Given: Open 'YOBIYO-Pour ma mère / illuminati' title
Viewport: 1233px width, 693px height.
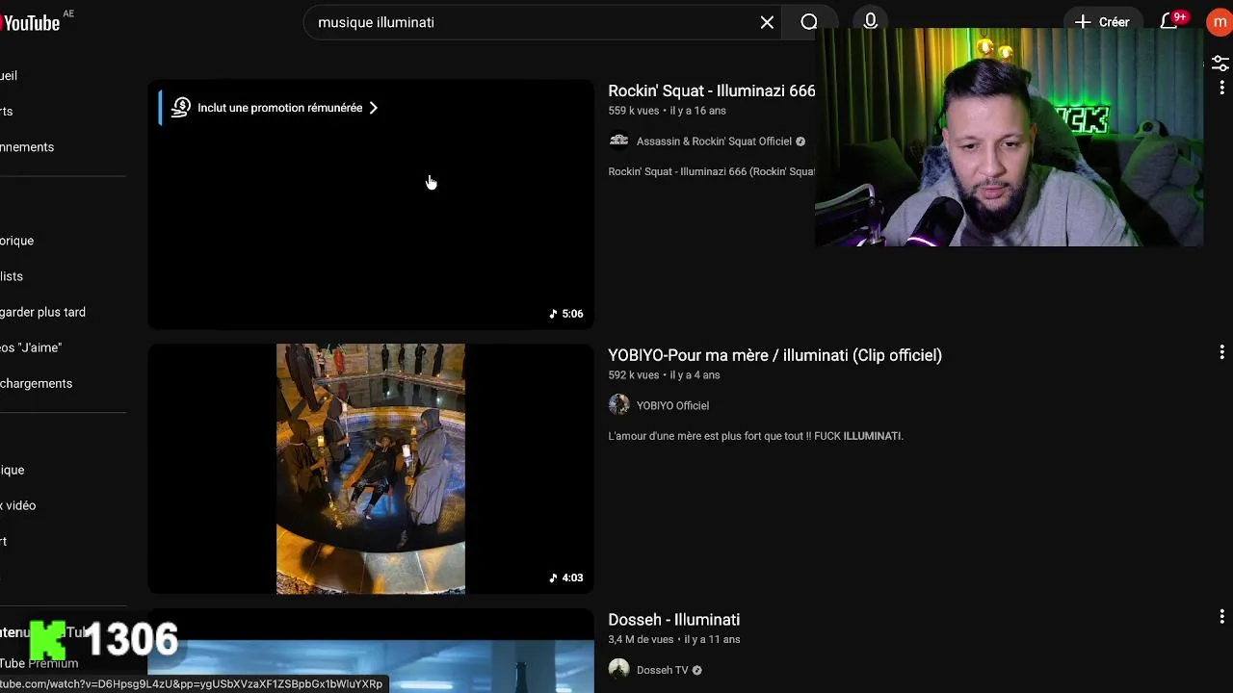Looking at the screenshot, I should click(775, 355).
